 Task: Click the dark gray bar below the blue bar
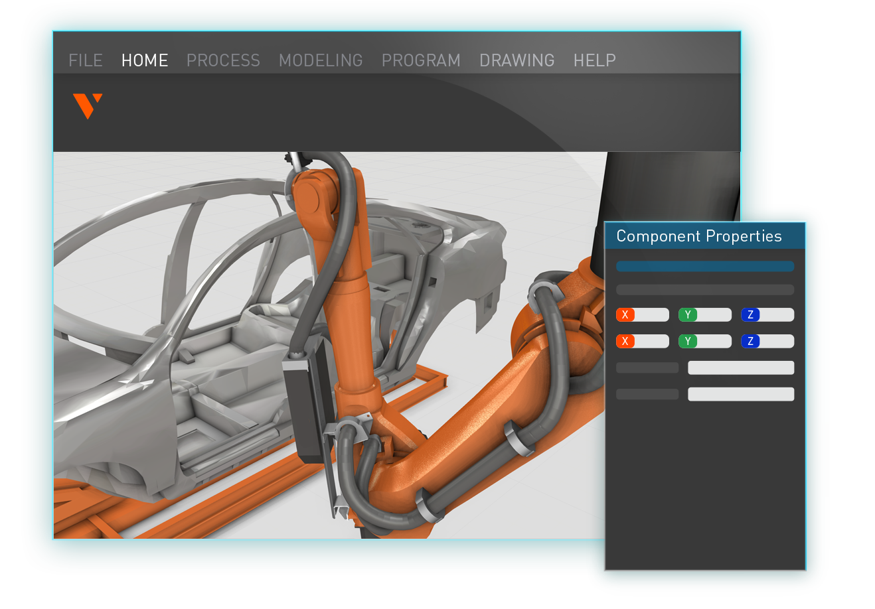pyautogui.click(x=705, y=290)
